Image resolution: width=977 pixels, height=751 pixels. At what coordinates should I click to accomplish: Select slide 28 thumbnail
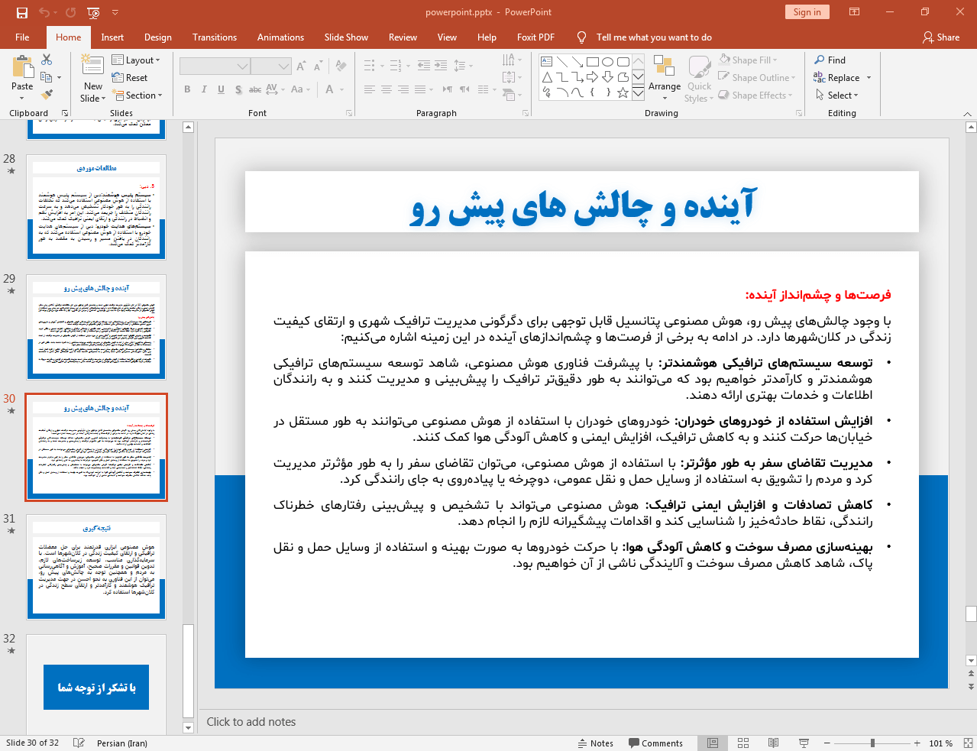point(96,206)
